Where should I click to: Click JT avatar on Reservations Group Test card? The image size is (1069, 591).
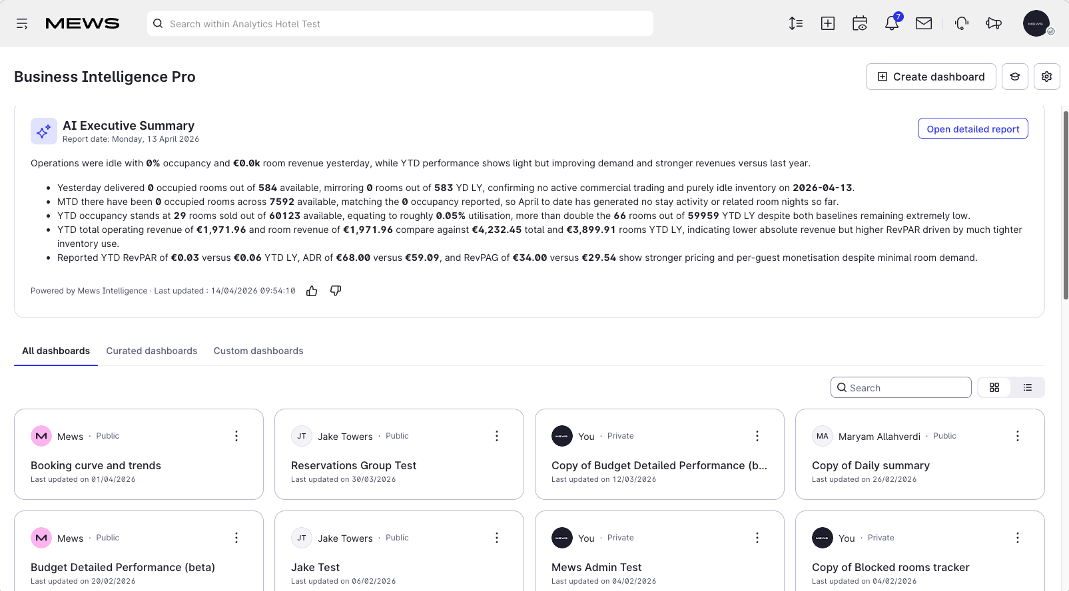tap(302, 436)
